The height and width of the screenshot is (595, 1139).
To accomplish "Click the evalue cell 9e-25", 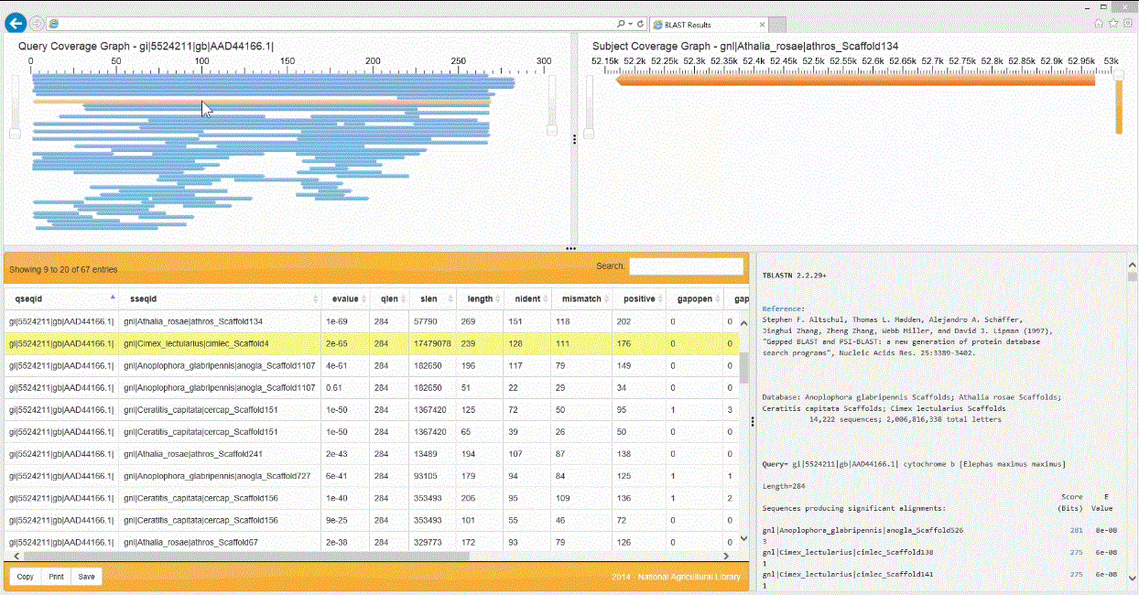I will (x=345, y=520).
